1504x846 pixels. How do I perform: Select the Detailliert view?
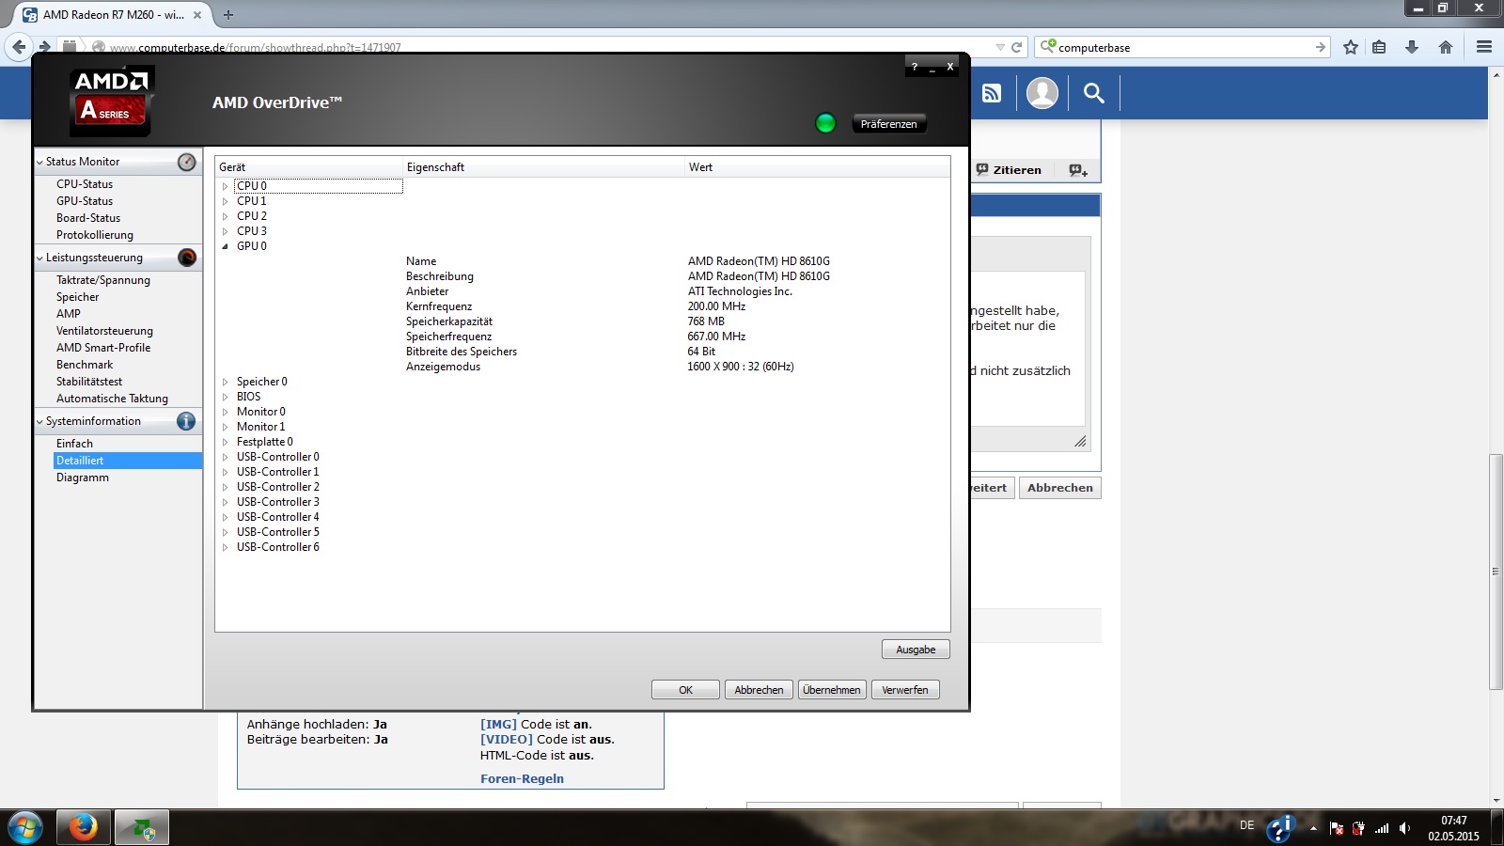coord(128,461)
